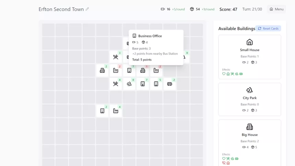
Task: Select the Big House building card
Action: tap(249, 143)
